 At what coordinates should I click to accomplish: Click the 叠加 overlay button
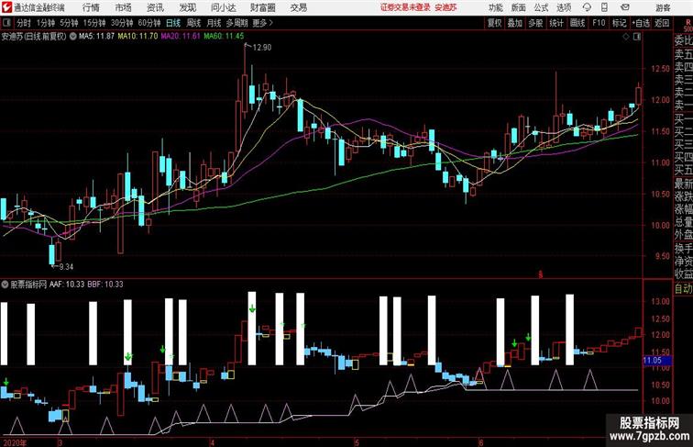click(514, 23)
